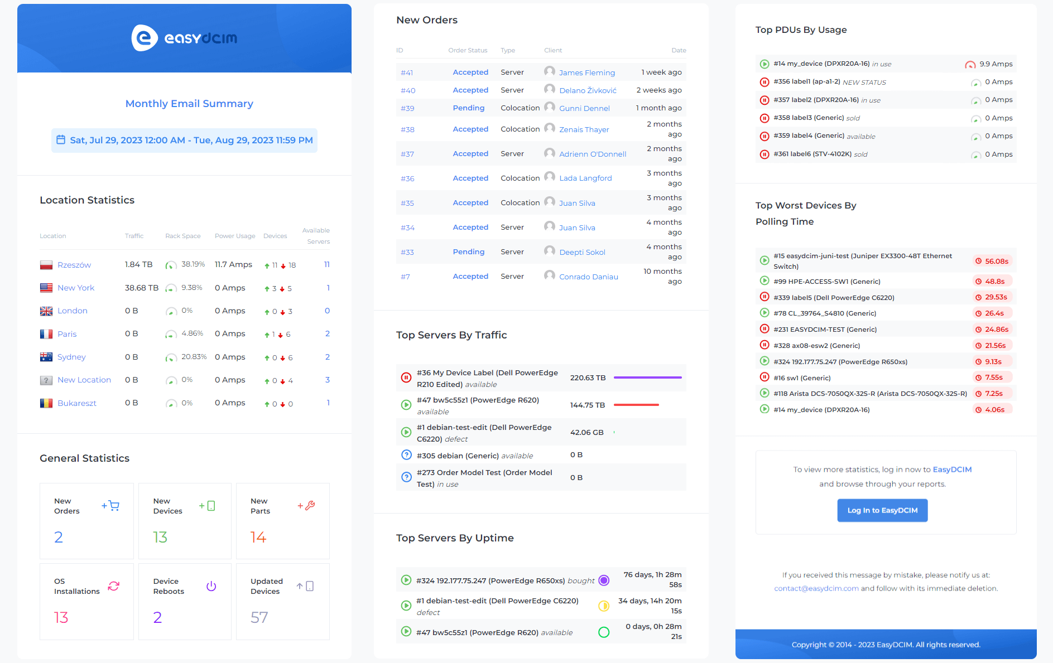Click the New Orders cart icon
Viewport: 1053px width, 663px height.
(x=110, y=506)
